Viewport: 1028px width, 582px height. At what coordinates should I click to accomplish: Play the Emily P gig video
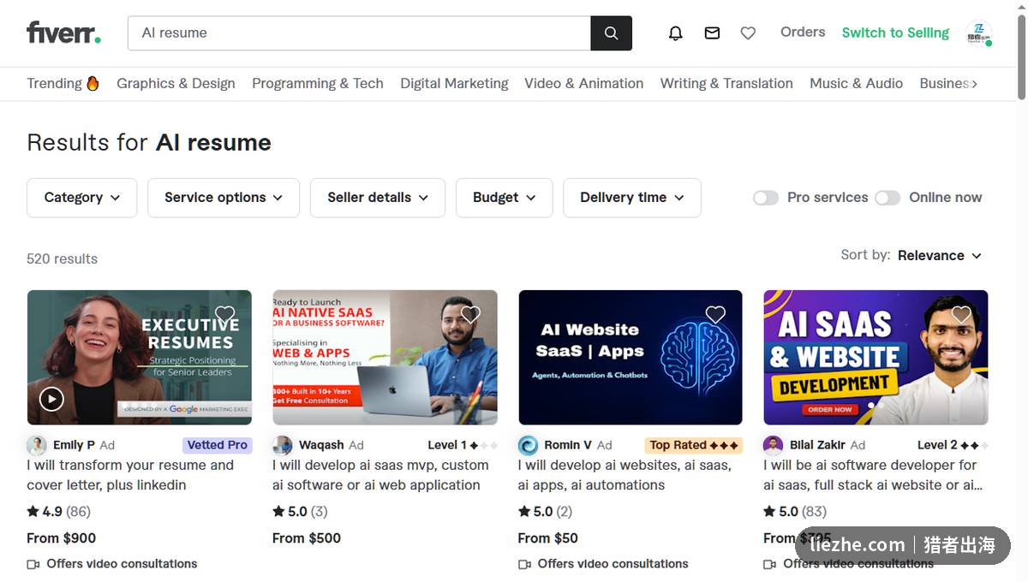[x=51, y=398]
